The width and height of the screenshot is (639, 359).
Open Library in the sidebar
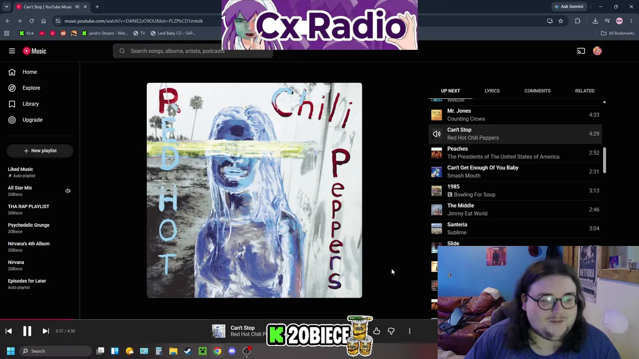coord(23,104)
